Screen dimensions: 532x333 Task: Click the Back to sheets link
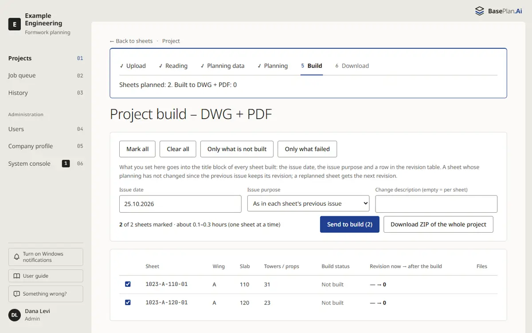131,41
